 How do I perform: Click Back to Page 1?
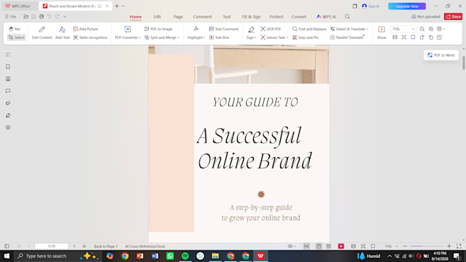click(x=106, y=246)
